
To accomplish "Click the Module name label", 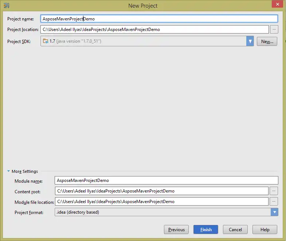I will tap(29, 181).
